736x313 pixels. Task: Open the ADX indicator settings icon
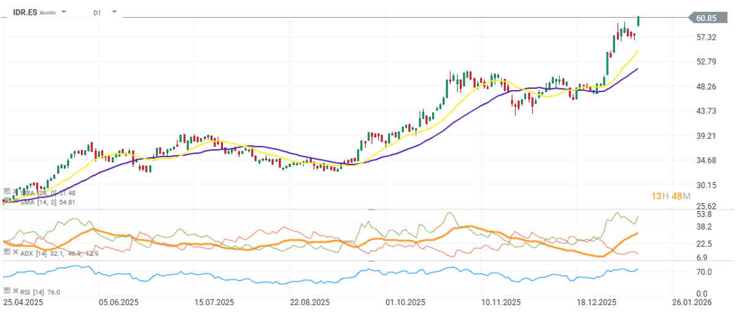6,252
